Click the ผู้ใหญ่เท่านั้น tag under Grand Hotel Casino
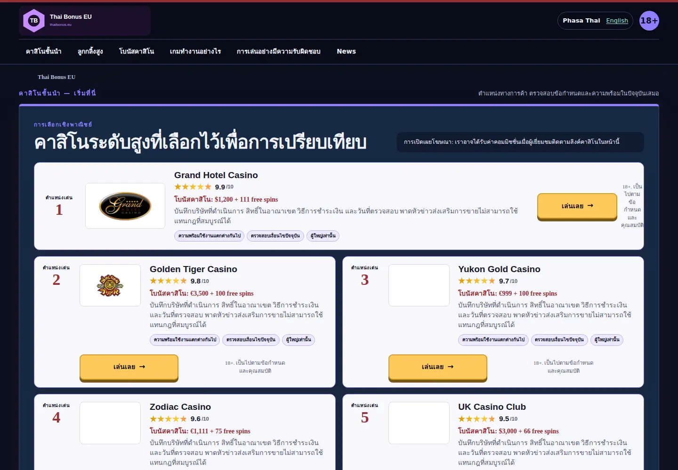The height and width of the screenshot is (470, 678). (x=323, y=236)
